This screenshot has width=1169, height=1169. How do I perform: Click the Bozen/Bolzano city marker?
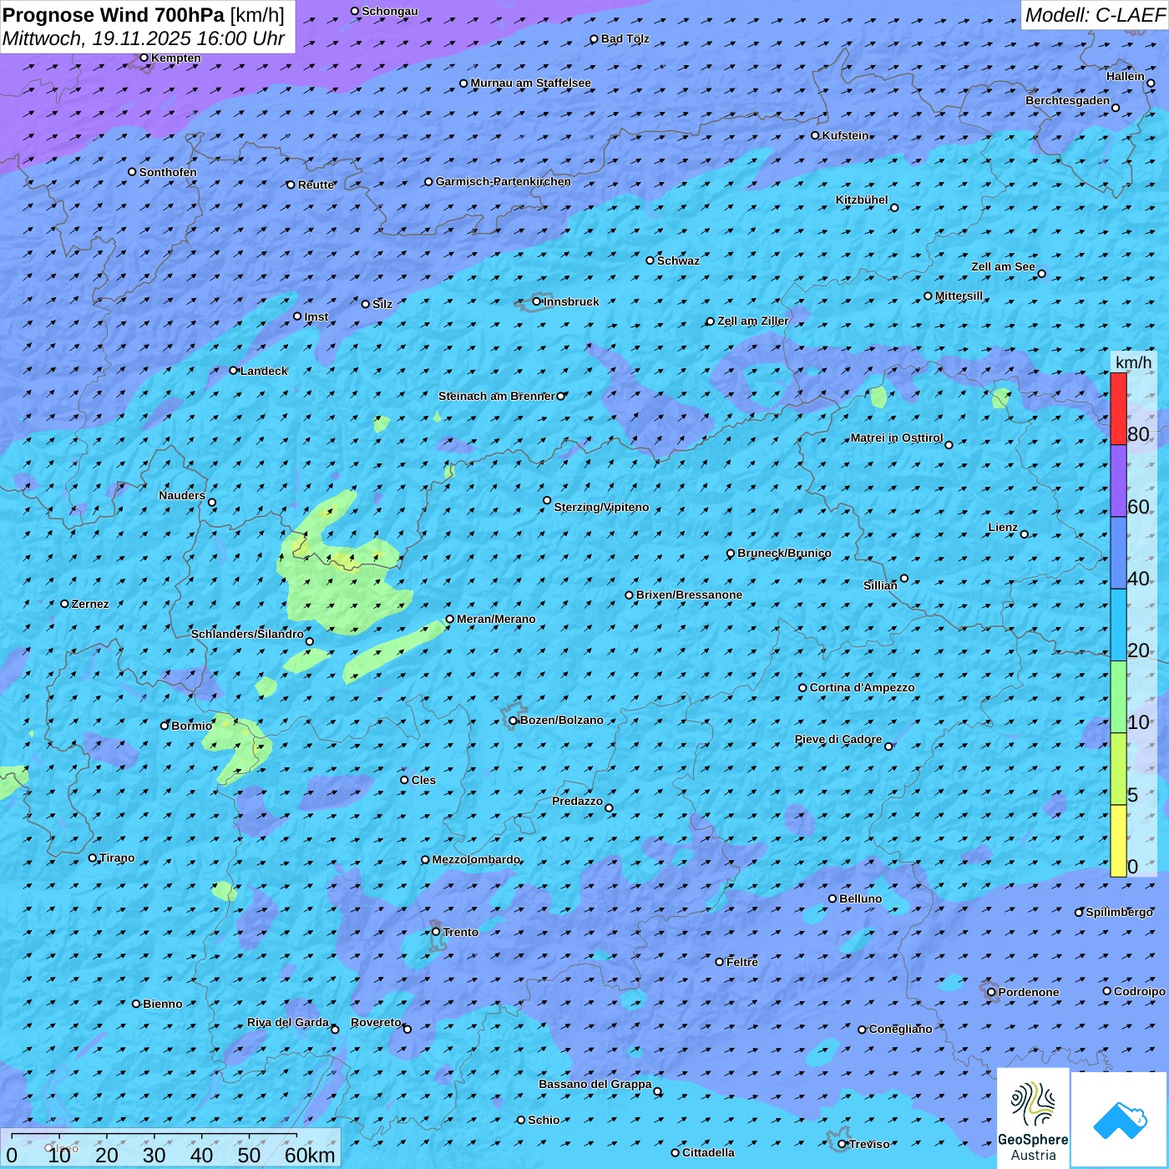pos(513,721)
